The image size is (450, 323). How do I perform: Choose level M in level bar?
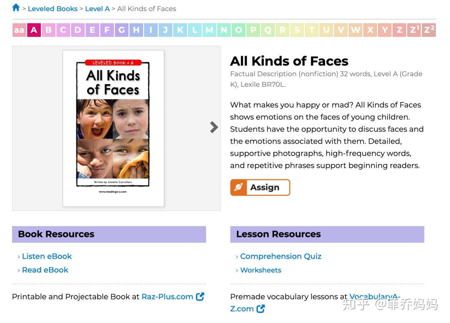(x=209, y=30)
